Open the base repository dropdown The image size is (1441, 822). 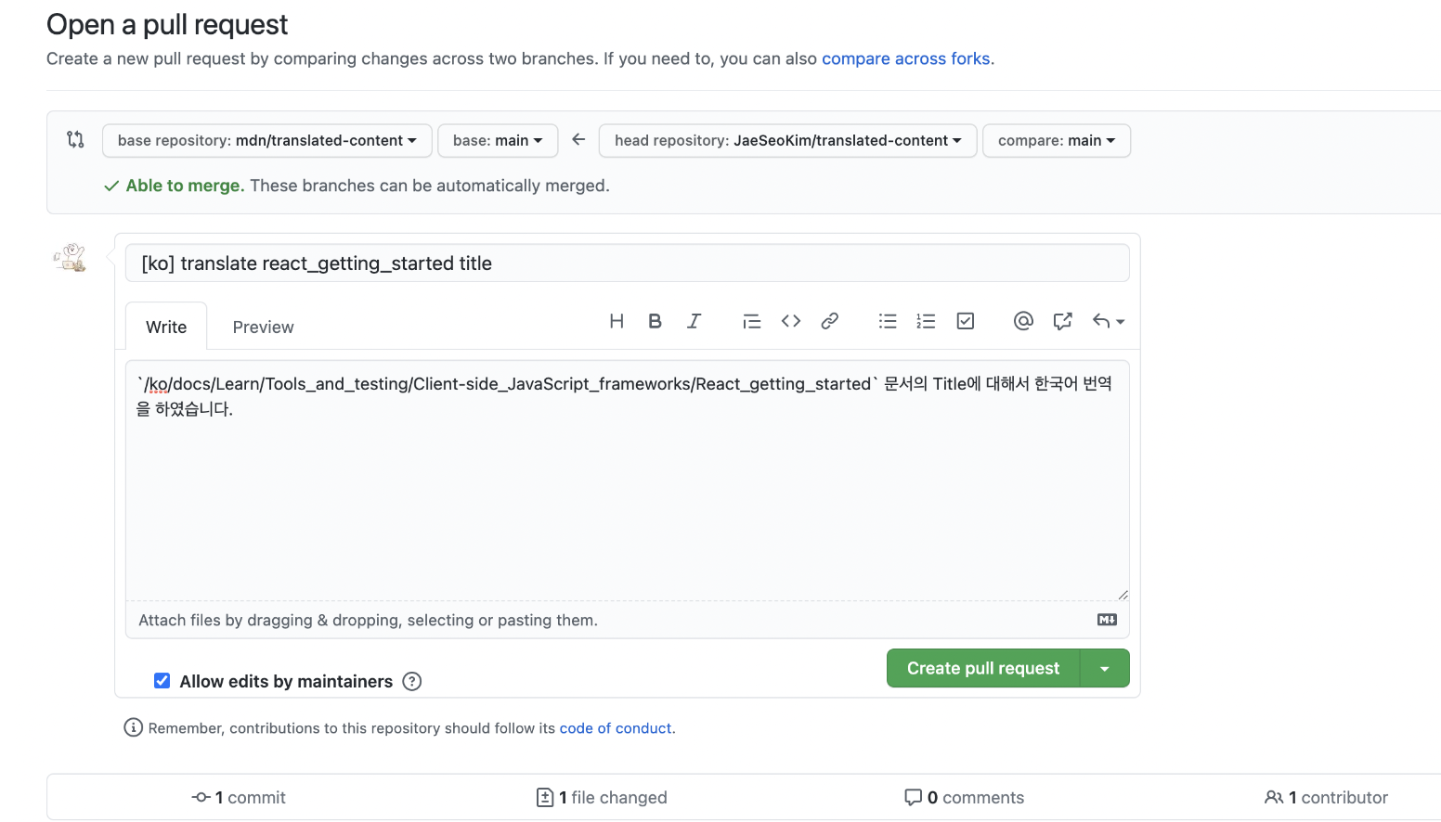click(x=266, y=141)
